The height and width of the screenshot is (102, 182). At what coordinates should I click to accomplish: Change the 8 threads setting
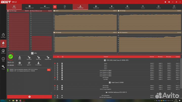(x=38, y=64)
